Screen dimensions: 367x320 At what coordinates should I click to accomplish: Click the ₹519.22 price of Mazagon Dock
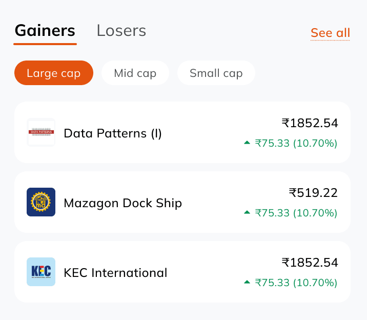(313, 193)
